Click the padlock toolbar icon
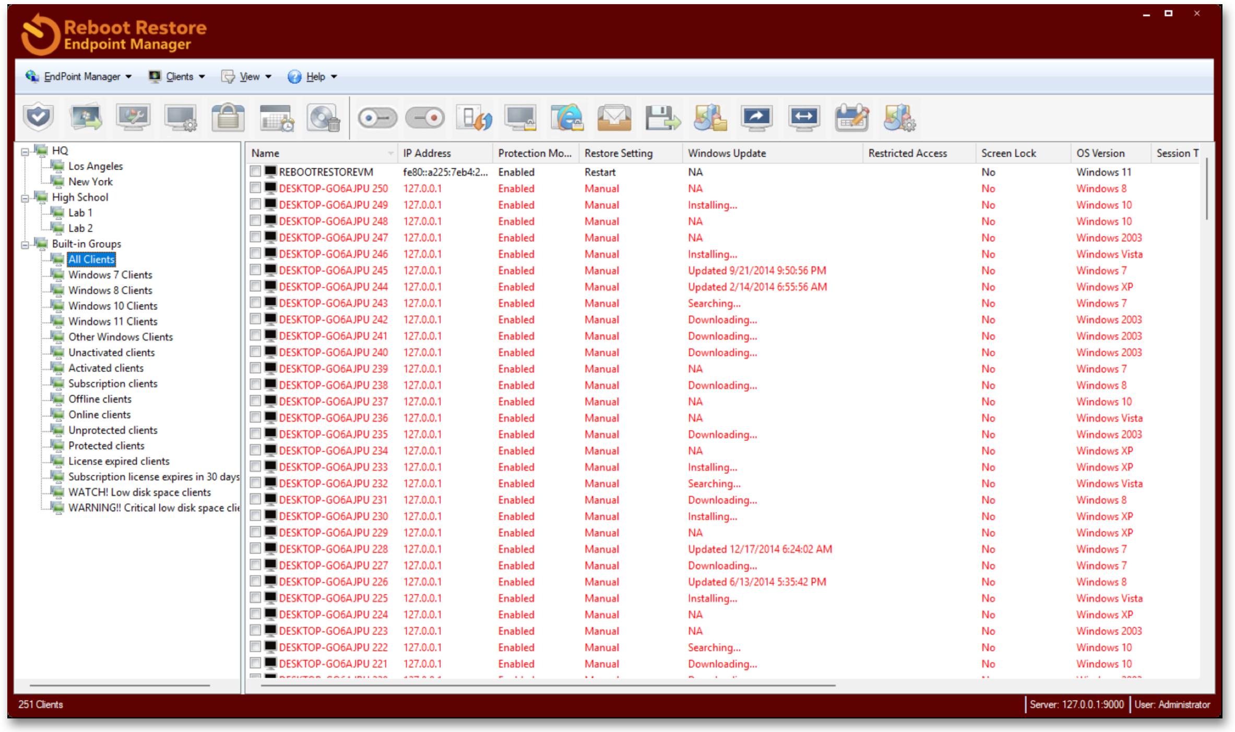This screenshot has height=732, width=1235. point(228,117)
